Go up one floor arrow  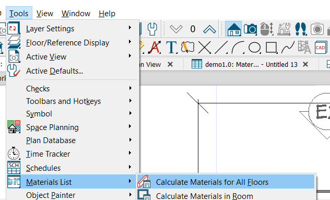tap(209, 29)
